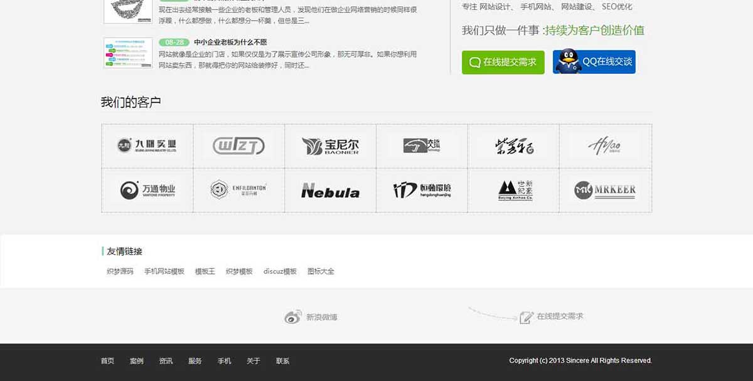Follow the gray 在线提交需求 footer link
This screenshot has width=753, height=381.
(x=560, y=316)
